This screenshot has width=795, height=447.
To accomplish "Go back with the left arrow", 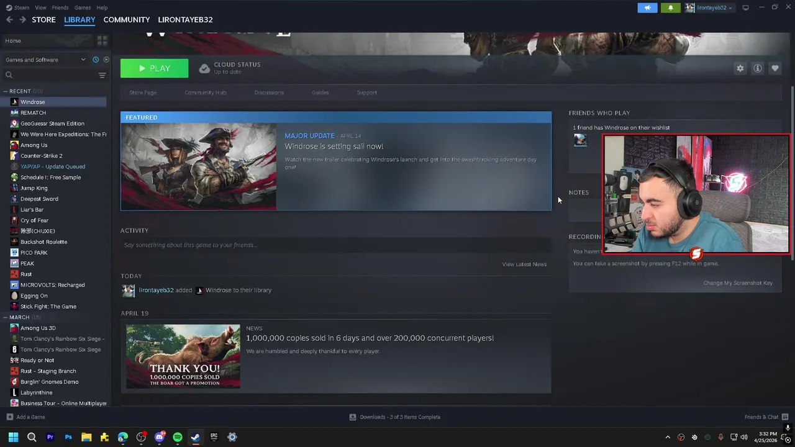I will click(9, 20).
